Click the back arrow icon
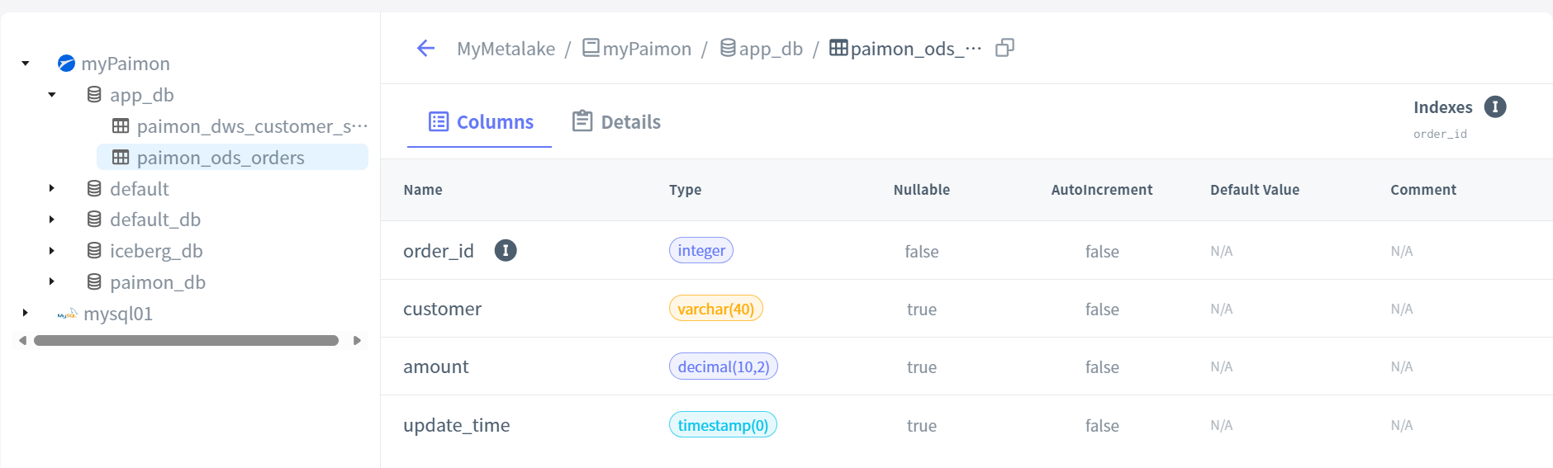The width and height of the screenshot is (1553, 468). tap(425, 49)
